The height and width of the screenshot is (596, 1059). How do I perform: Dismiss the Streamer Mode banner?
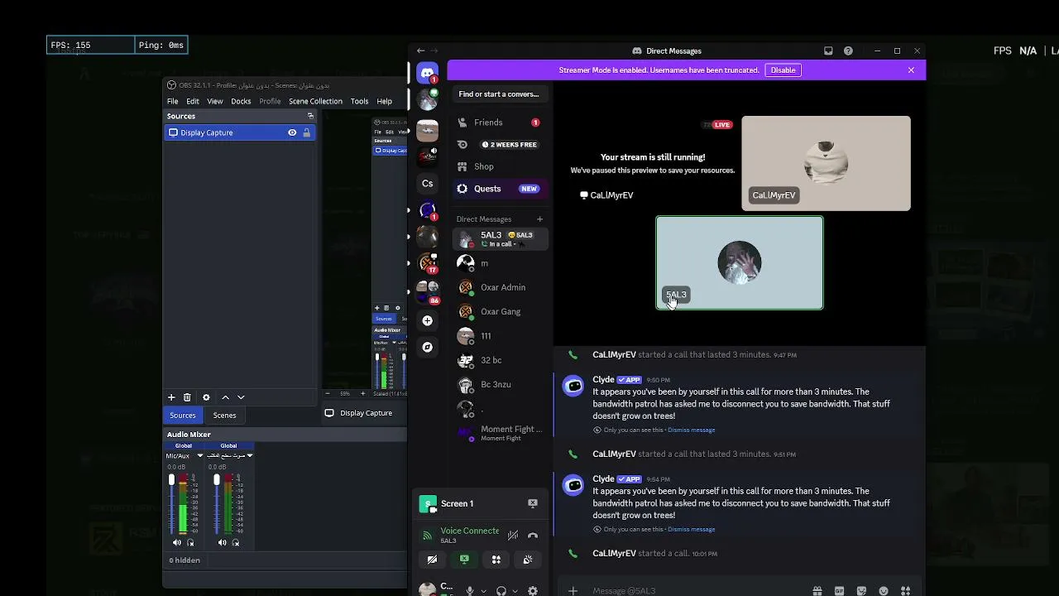pyautogui.click(x=911, y=70)
